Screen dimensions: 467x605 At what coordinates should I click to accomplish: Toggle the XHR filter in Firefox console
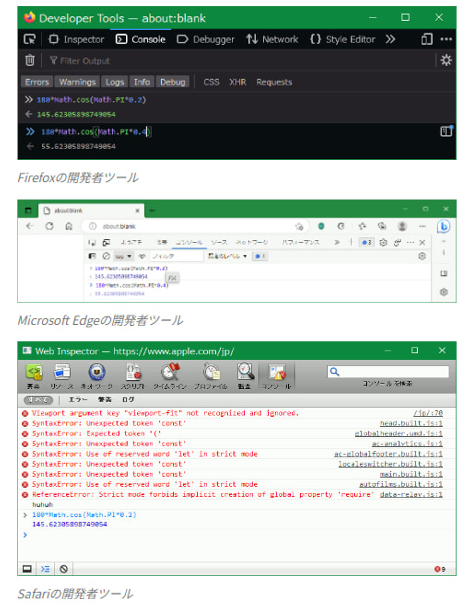click(x=238, y=82)
